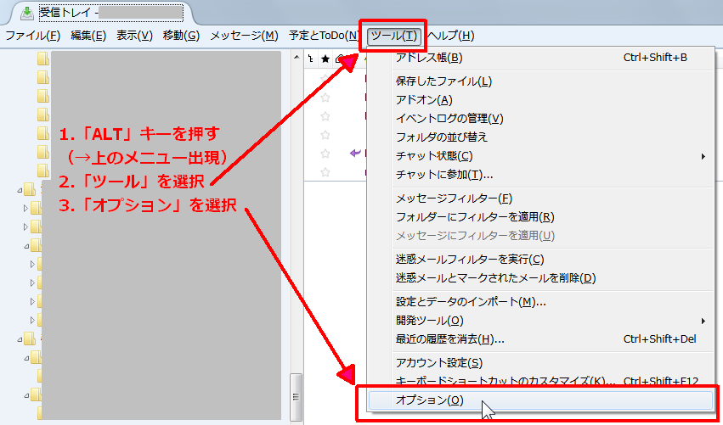
Task: Click the purple replied arrow icon in message list
Action: [x=355, y=154]
